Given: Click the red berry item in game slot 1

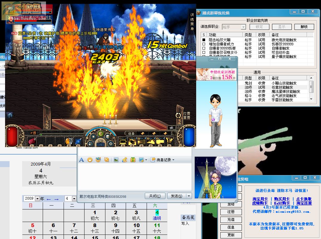Looking at the screenshot, I should tap(32, 141).
